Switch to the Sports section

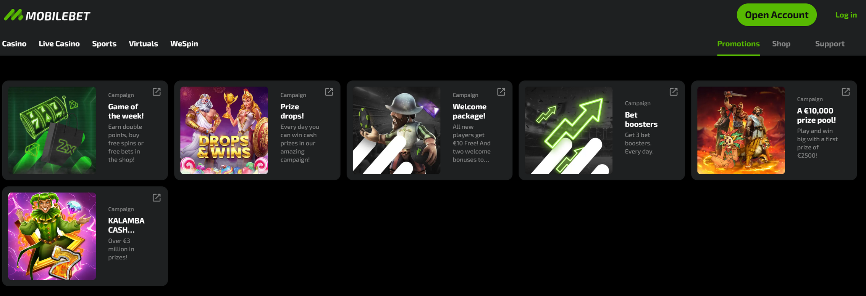(104, 43)
